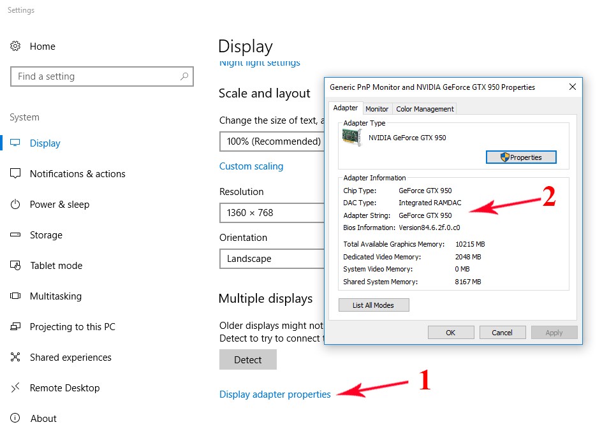Click the 'NVIDIA GeForce GTX 950' adapter type text
The image size is (609, 434).
coord(407,138)
